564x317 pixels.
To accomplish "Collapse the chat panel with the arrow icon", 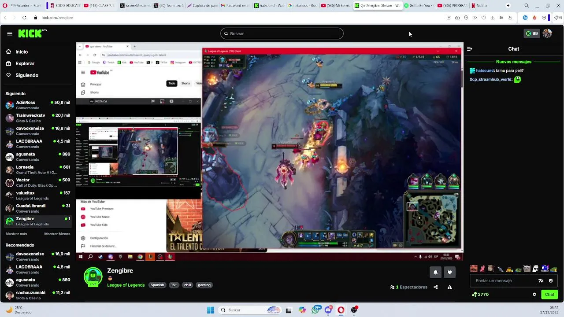I will tap(470, 49).
